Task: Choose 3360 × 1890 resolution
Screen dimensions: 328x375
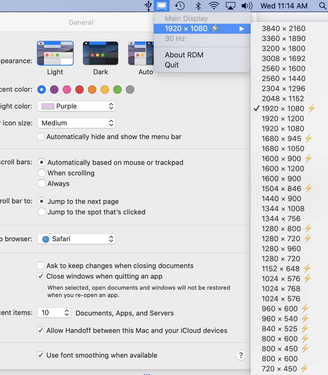Action: (289, 38)
